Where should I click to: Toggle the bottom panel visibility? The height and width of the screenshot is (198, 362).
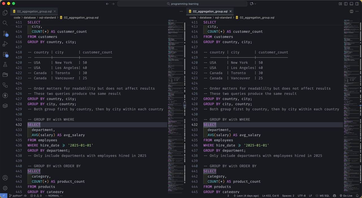(x=352, y=4)
